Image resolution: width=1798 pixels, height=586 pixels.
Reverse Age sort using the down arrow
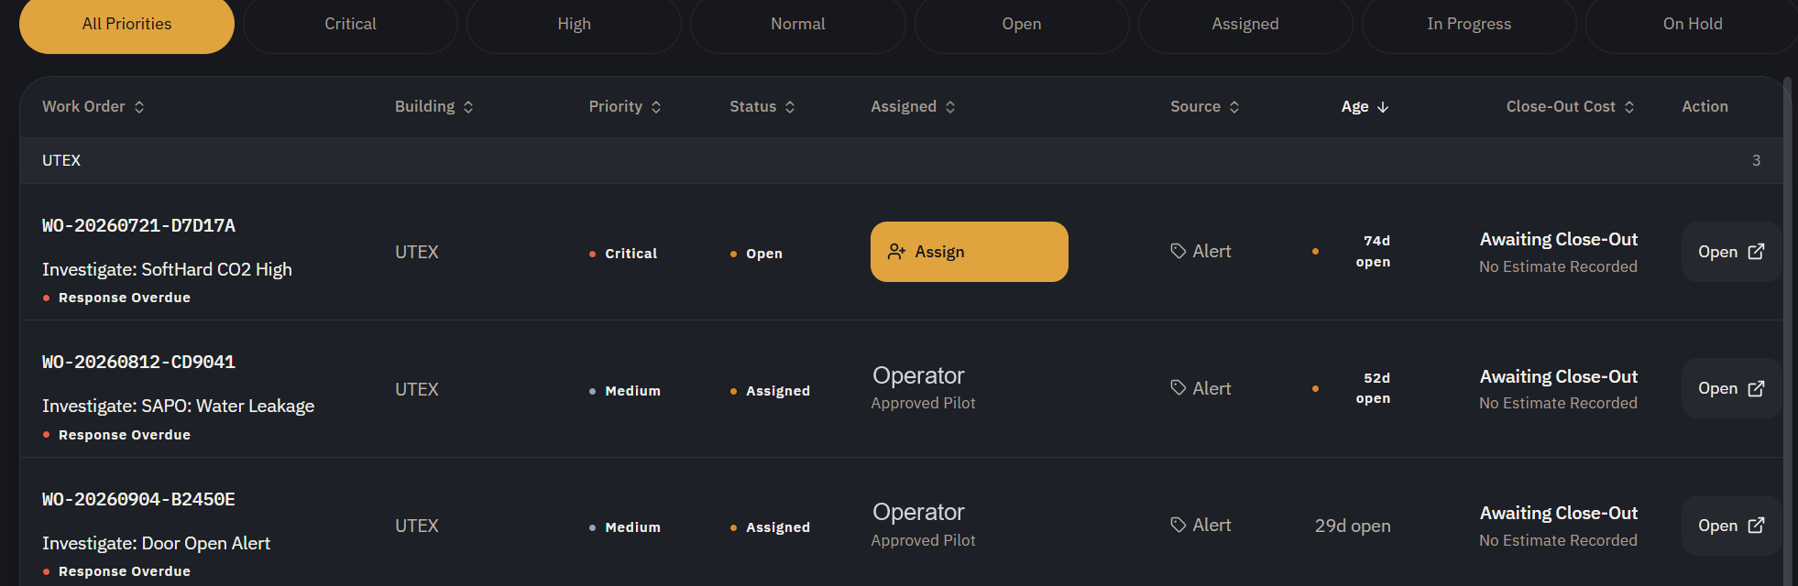point(1383,107)
